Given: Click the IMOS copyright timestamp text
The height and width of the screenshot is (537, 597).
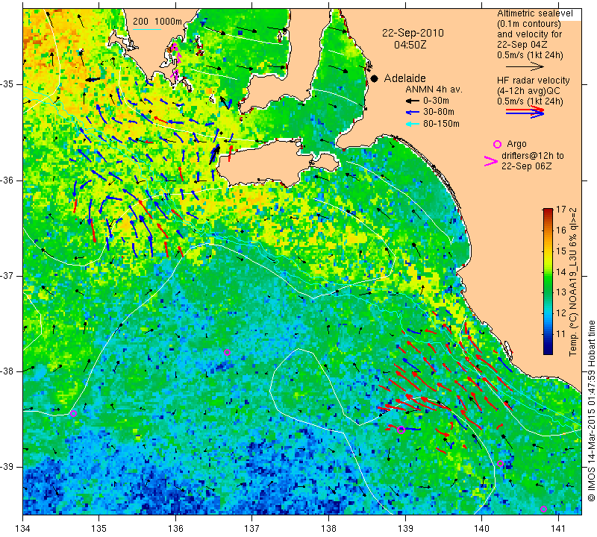Looking at the screenshot, I should pyautogui.click(x=591, y=410).
